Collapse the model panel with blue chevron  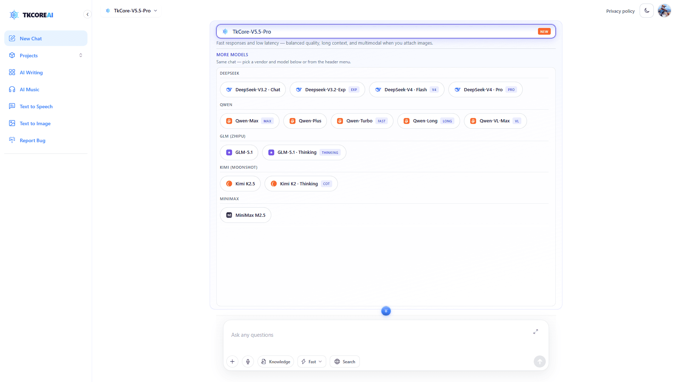click(386, 311)
